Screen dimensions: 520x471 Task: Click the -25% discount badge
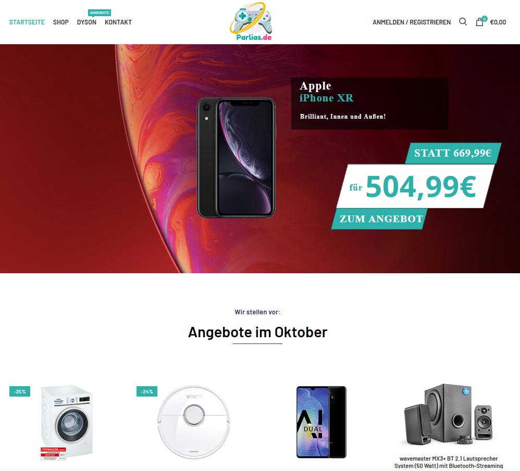pos(20,391)
